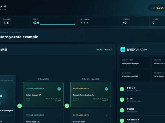Click the REVOCATION OCSP: GOOD tile
165x123 pixels.
click(159, 76)
